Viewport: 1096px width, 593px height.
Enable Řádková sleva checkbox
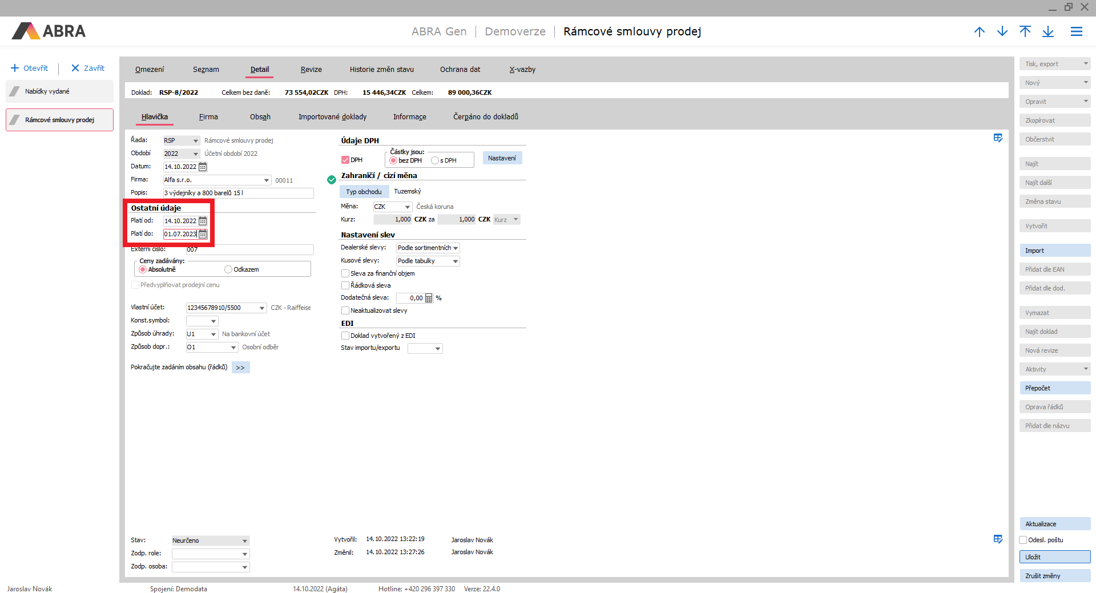[345, 285]
